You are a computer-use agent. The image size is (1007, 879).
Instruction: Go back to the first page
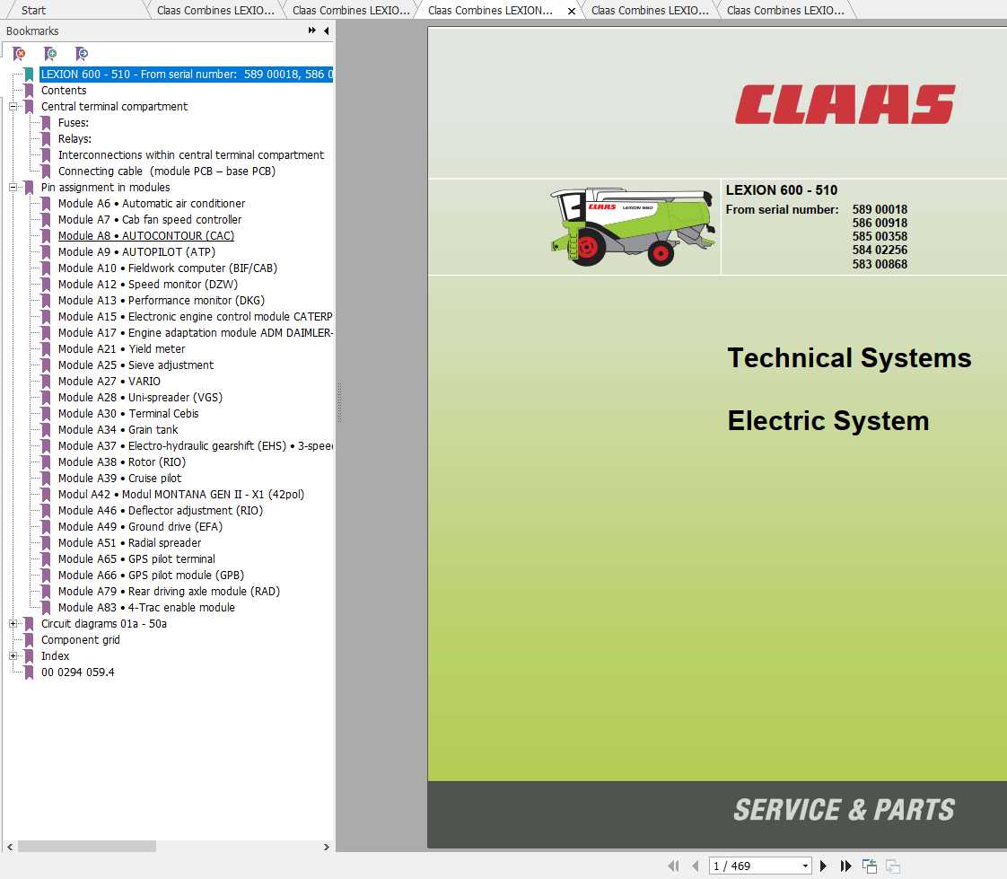[675, 866]
